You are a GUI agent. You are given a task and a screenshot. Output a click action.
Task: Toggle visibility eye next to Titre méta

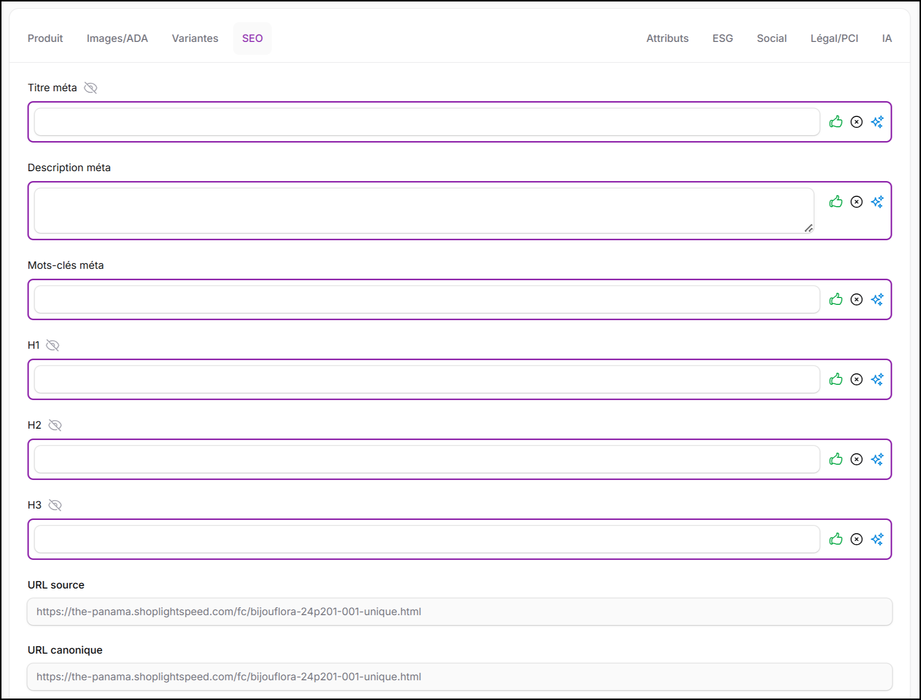click(x=90, y=88)
